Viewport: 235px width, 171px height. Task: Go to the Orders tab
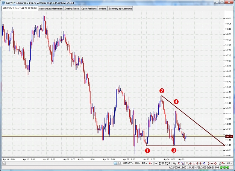tap(103, 9)
